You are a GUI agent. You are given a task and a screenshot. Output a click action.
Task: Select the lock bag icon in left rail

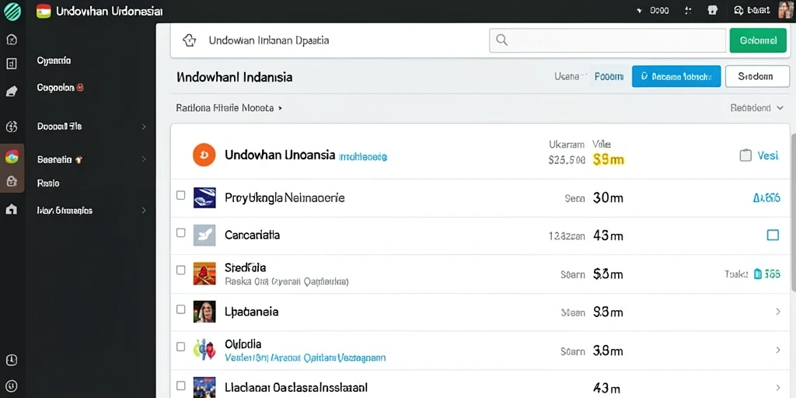pyautogui.click(x=12, y=180)
